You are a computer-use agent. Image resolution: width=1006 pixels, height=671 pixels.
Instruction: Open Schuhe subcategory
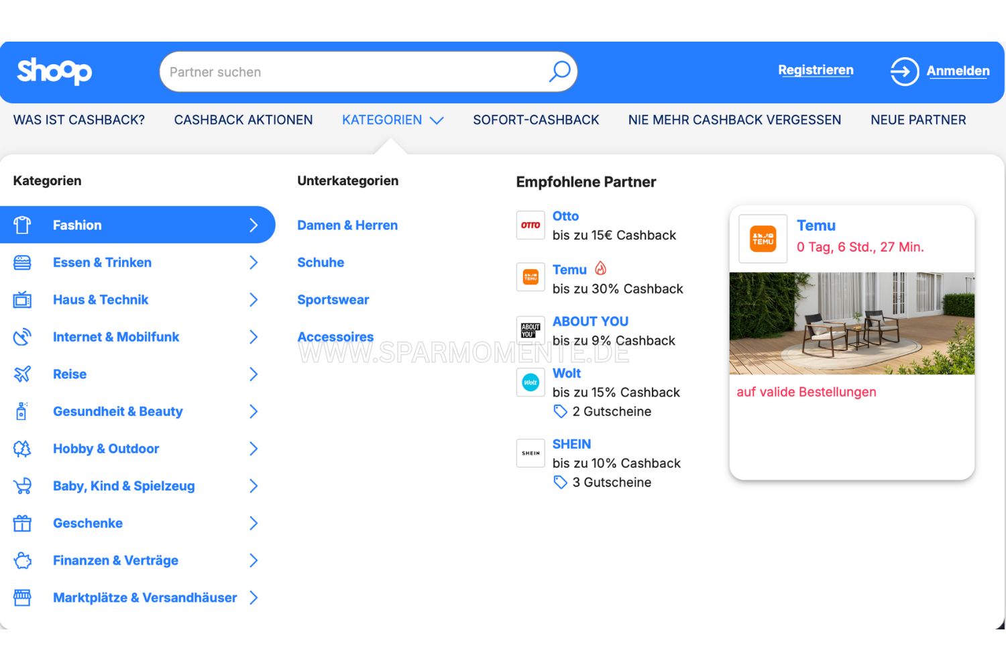tap(321, 262)
